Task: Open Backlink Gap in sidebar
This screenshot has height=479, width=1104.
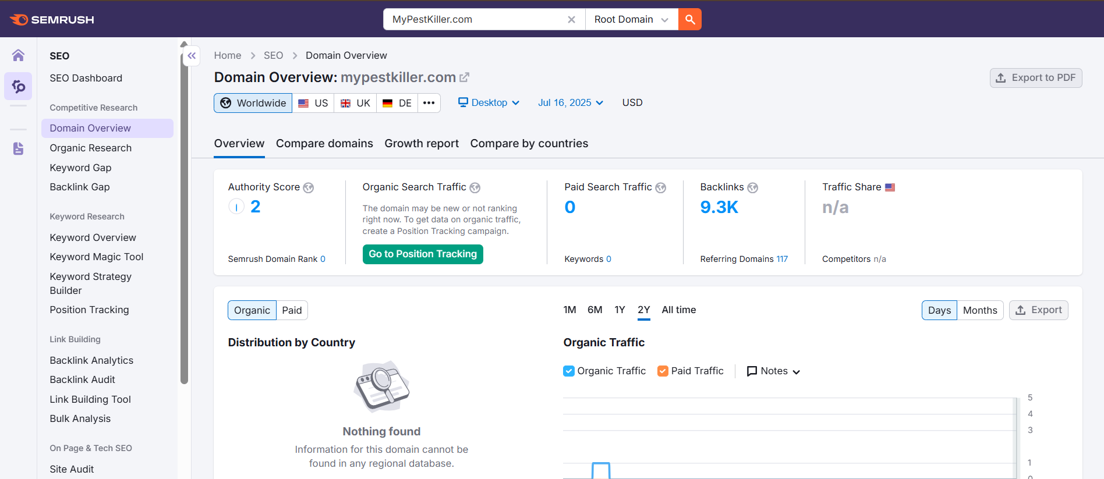Action: click(80, 187)
